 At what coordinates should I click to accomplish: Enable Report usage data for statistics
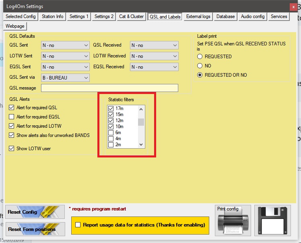78,225
